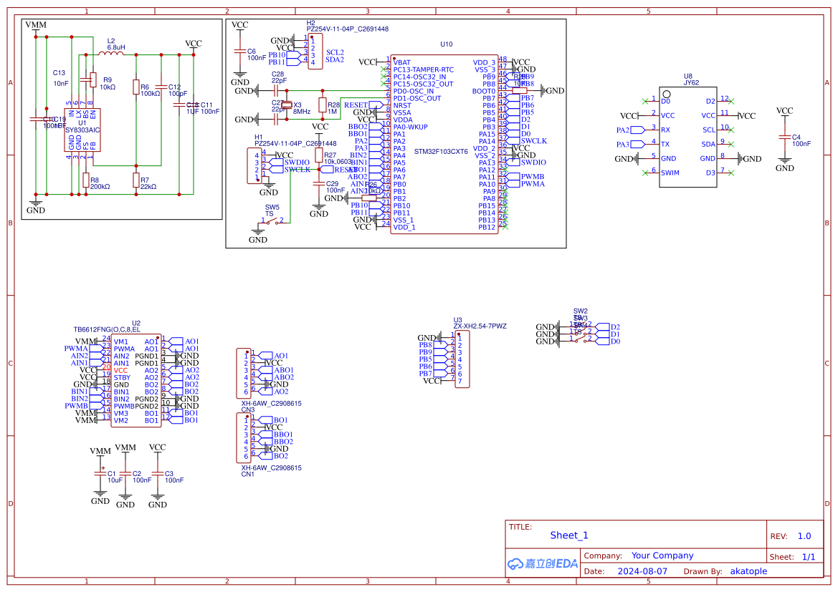Select the H2 PZ254V-11-04P header
This screenshot has width=838, height=592.
[x=315, y=52]
